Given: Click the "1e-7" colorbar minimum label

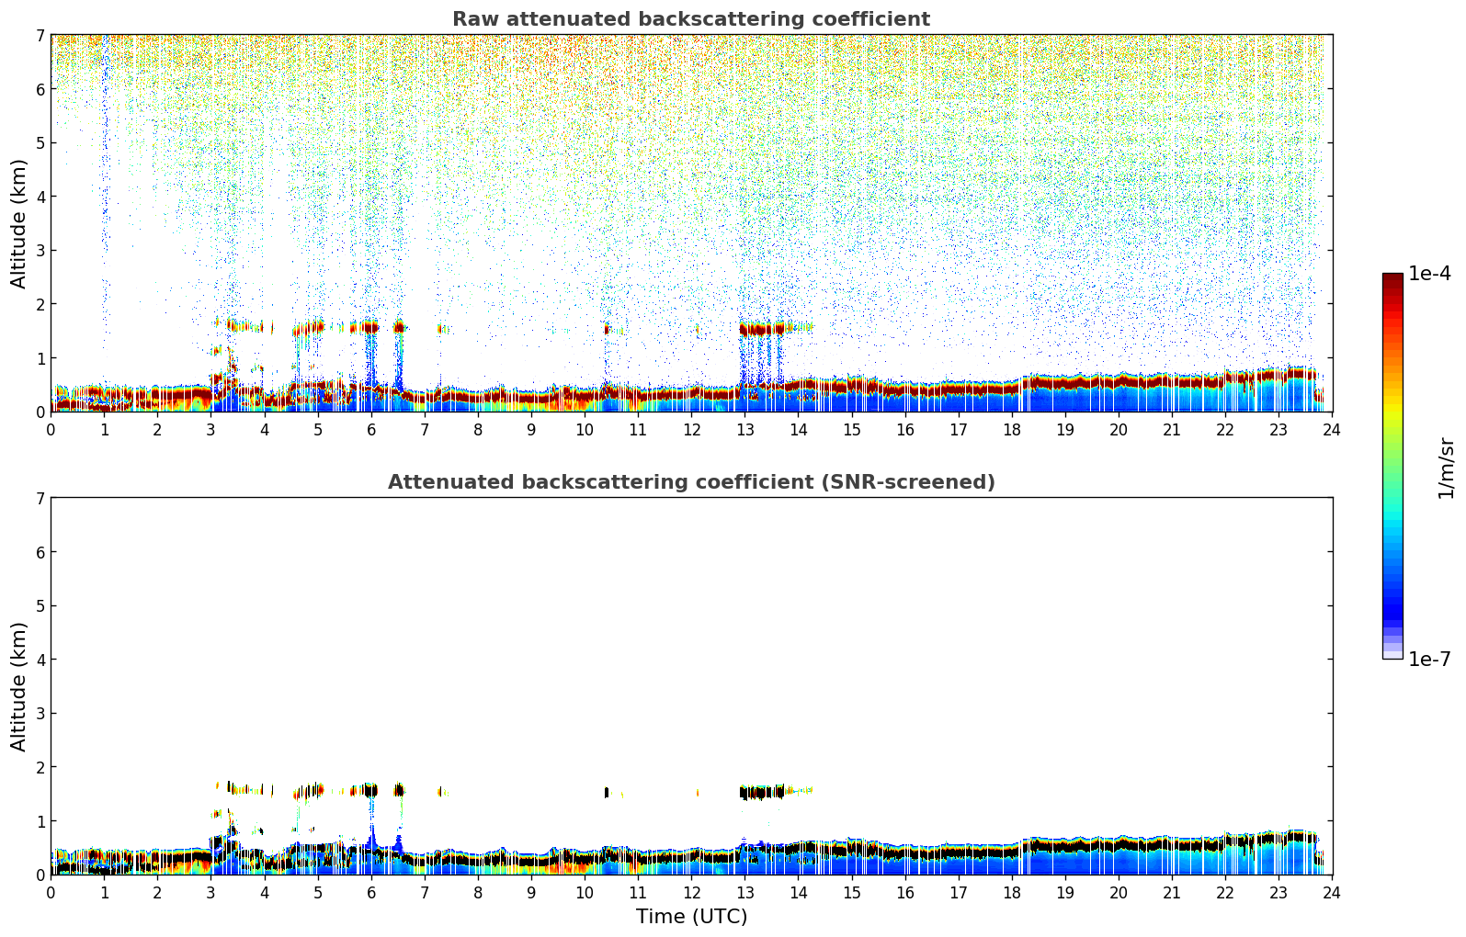Looking at the screenshot, I should pos(1430,660).
